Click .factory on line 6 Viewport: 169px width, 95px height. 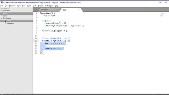[49, 26]
